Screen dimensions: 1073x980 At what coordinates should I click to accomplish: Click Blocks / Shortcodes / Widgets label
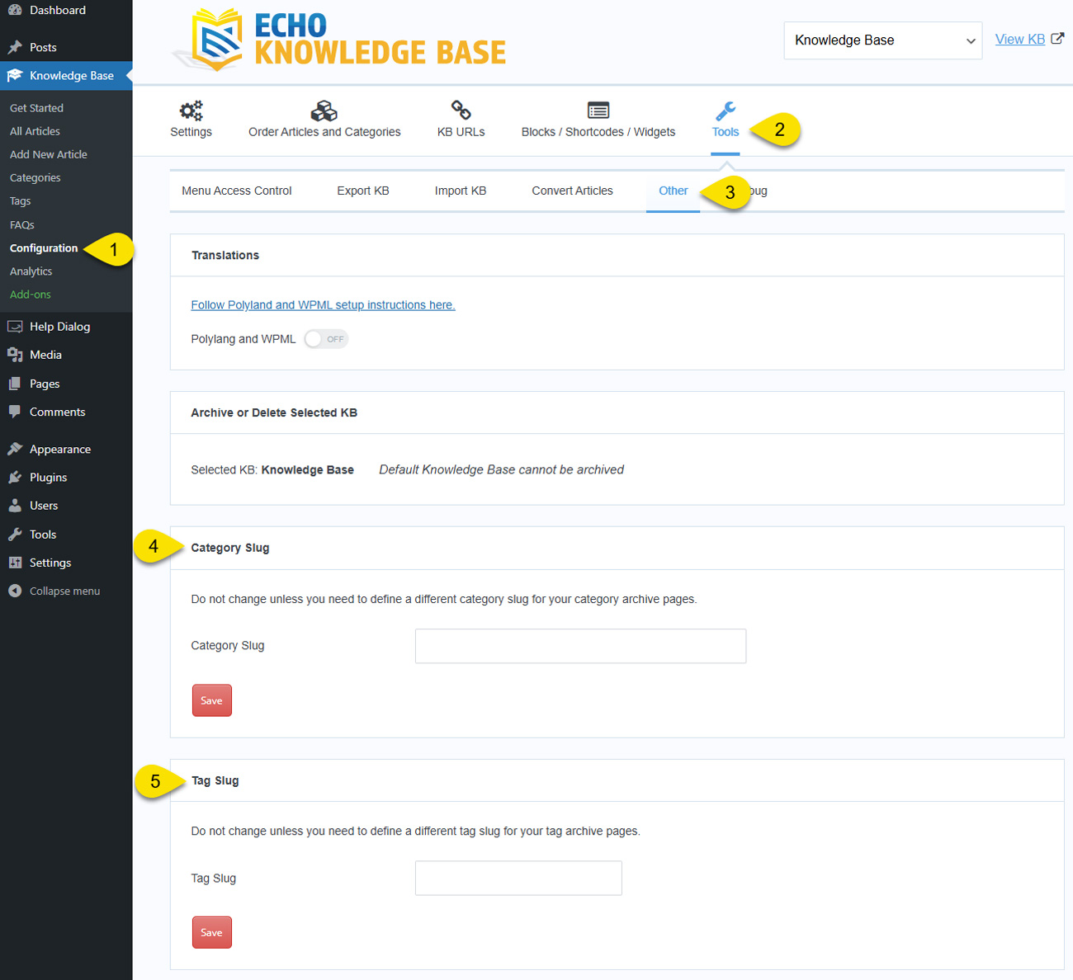[598, 132]
